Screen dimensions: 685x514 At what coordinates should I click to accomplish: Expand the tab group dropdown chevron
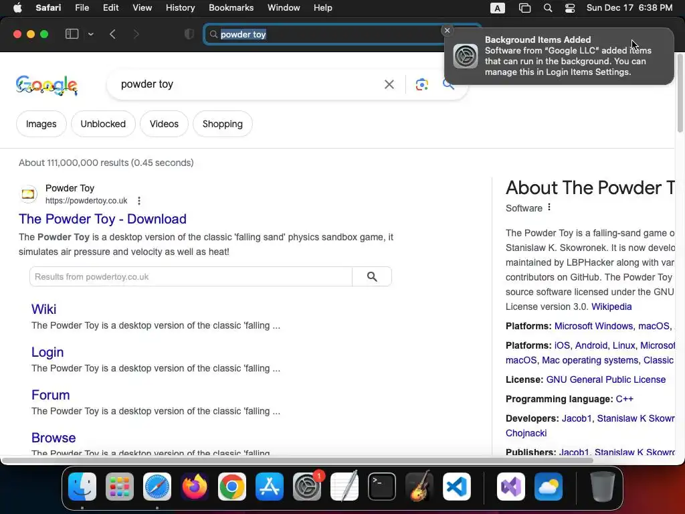pos(91,34)
